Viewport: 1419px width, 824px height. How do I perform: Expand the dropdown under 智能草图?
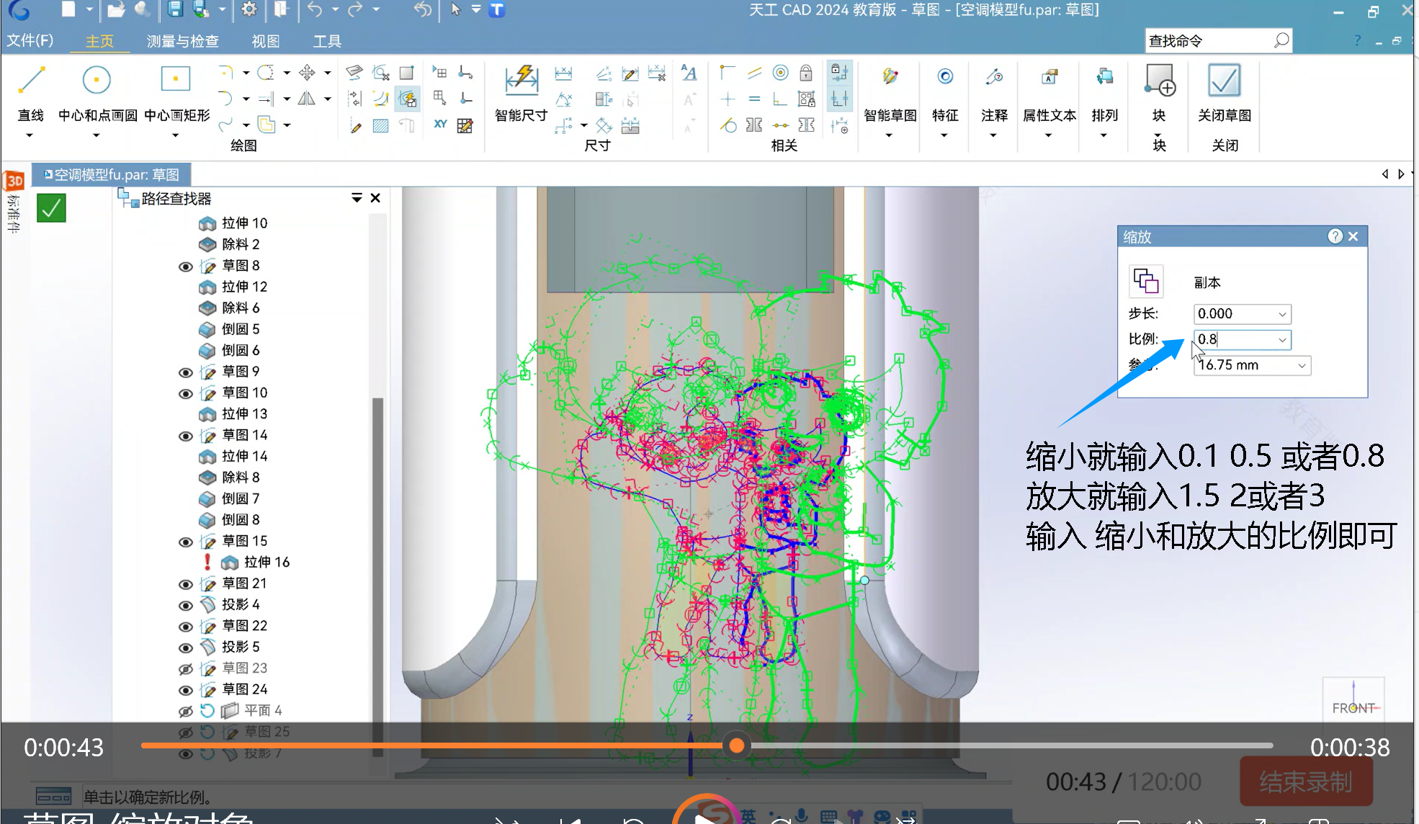point(889,135)
